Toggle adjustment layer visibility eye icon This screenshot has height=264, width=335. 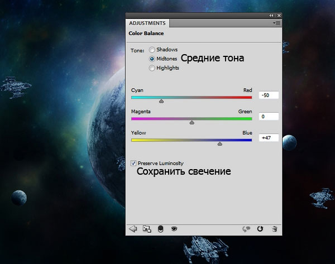click(x=174, y=228)
